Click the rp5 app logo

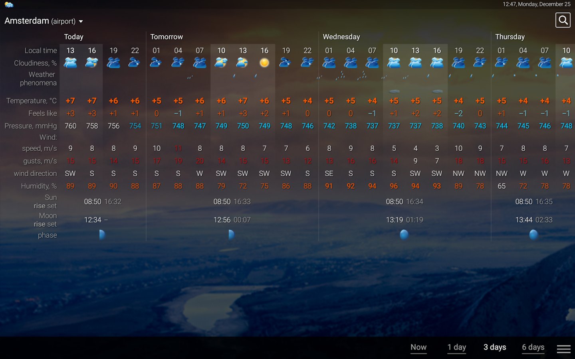pyautogui.click(x=8, y=4)
